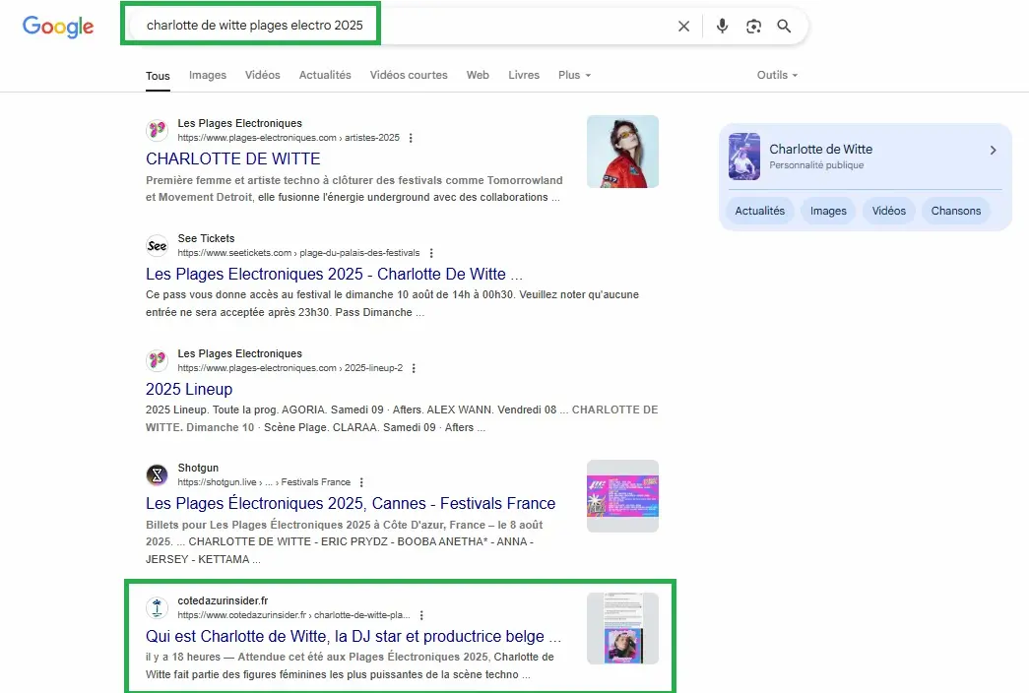
Task: Open Charlotte de Witte portrait thumbnail in first result
Action: [622, 152]
